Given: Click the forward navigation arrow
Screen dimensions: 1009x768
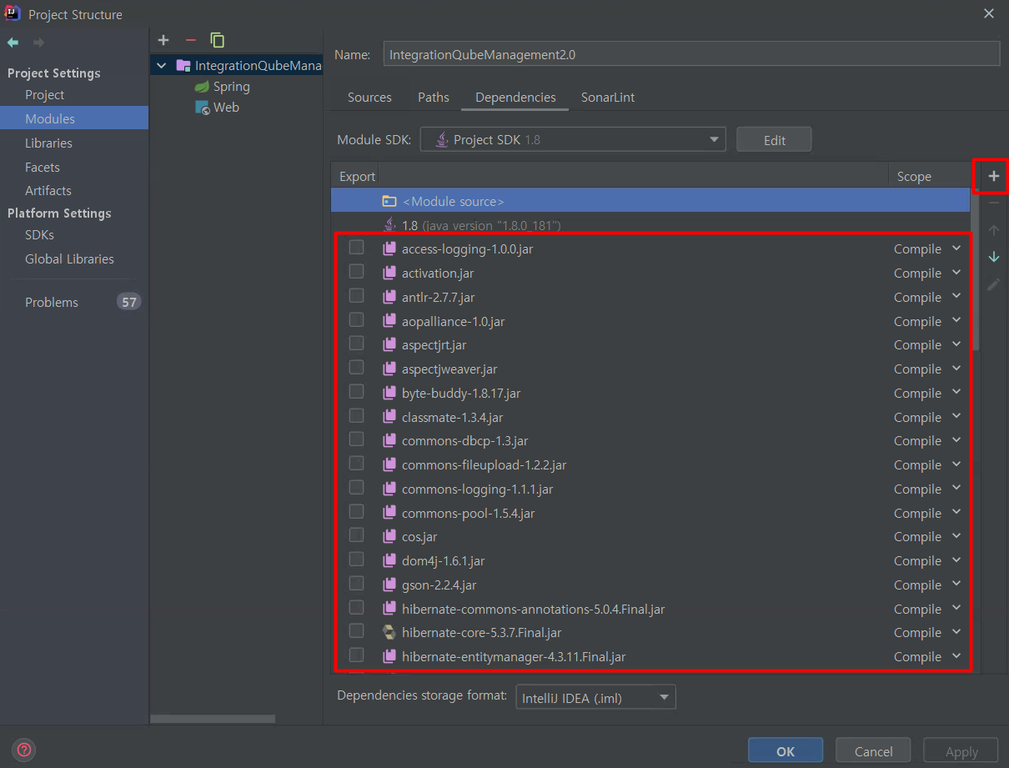Looking at the screenshot, I should click(x=38, y=42).
